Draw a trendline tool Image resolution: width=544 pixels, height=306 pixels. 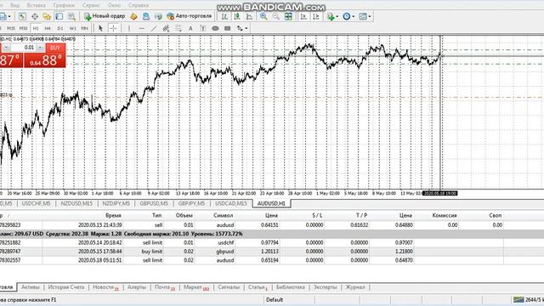[x=154, y=28]
